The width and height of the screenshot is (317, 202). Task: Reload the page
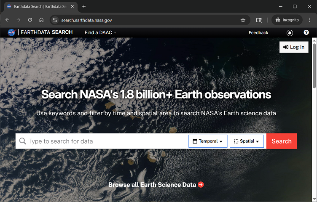point(30,20)
